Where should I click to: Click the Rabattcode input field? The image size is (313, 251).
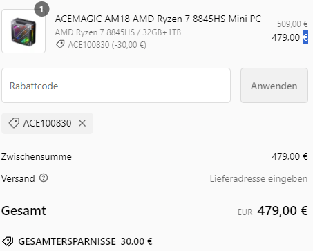(x=116, y=86)
